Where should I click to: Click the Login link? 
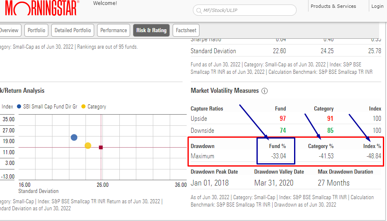pyautogui.click(x=378, y=6)
